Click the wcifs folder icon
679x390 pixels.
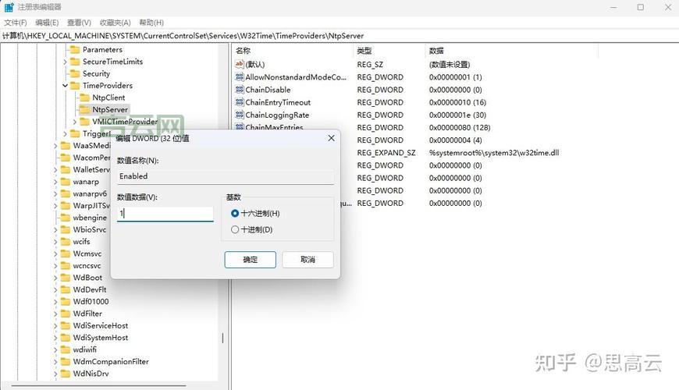tap(66, 242)
